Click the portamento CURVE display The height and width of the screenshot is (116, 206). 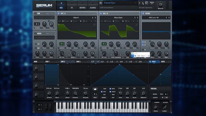(x=164, y=107)
